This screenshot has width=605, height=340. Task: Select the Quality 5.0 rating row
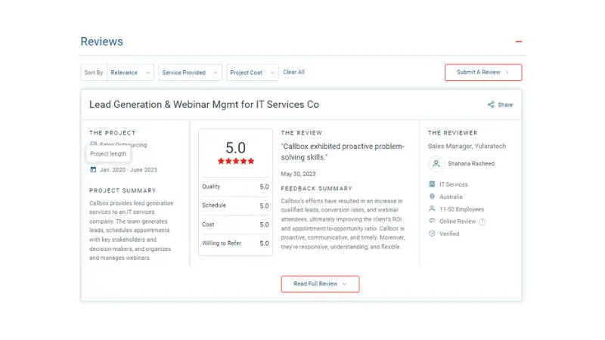[x=235, y=187]
